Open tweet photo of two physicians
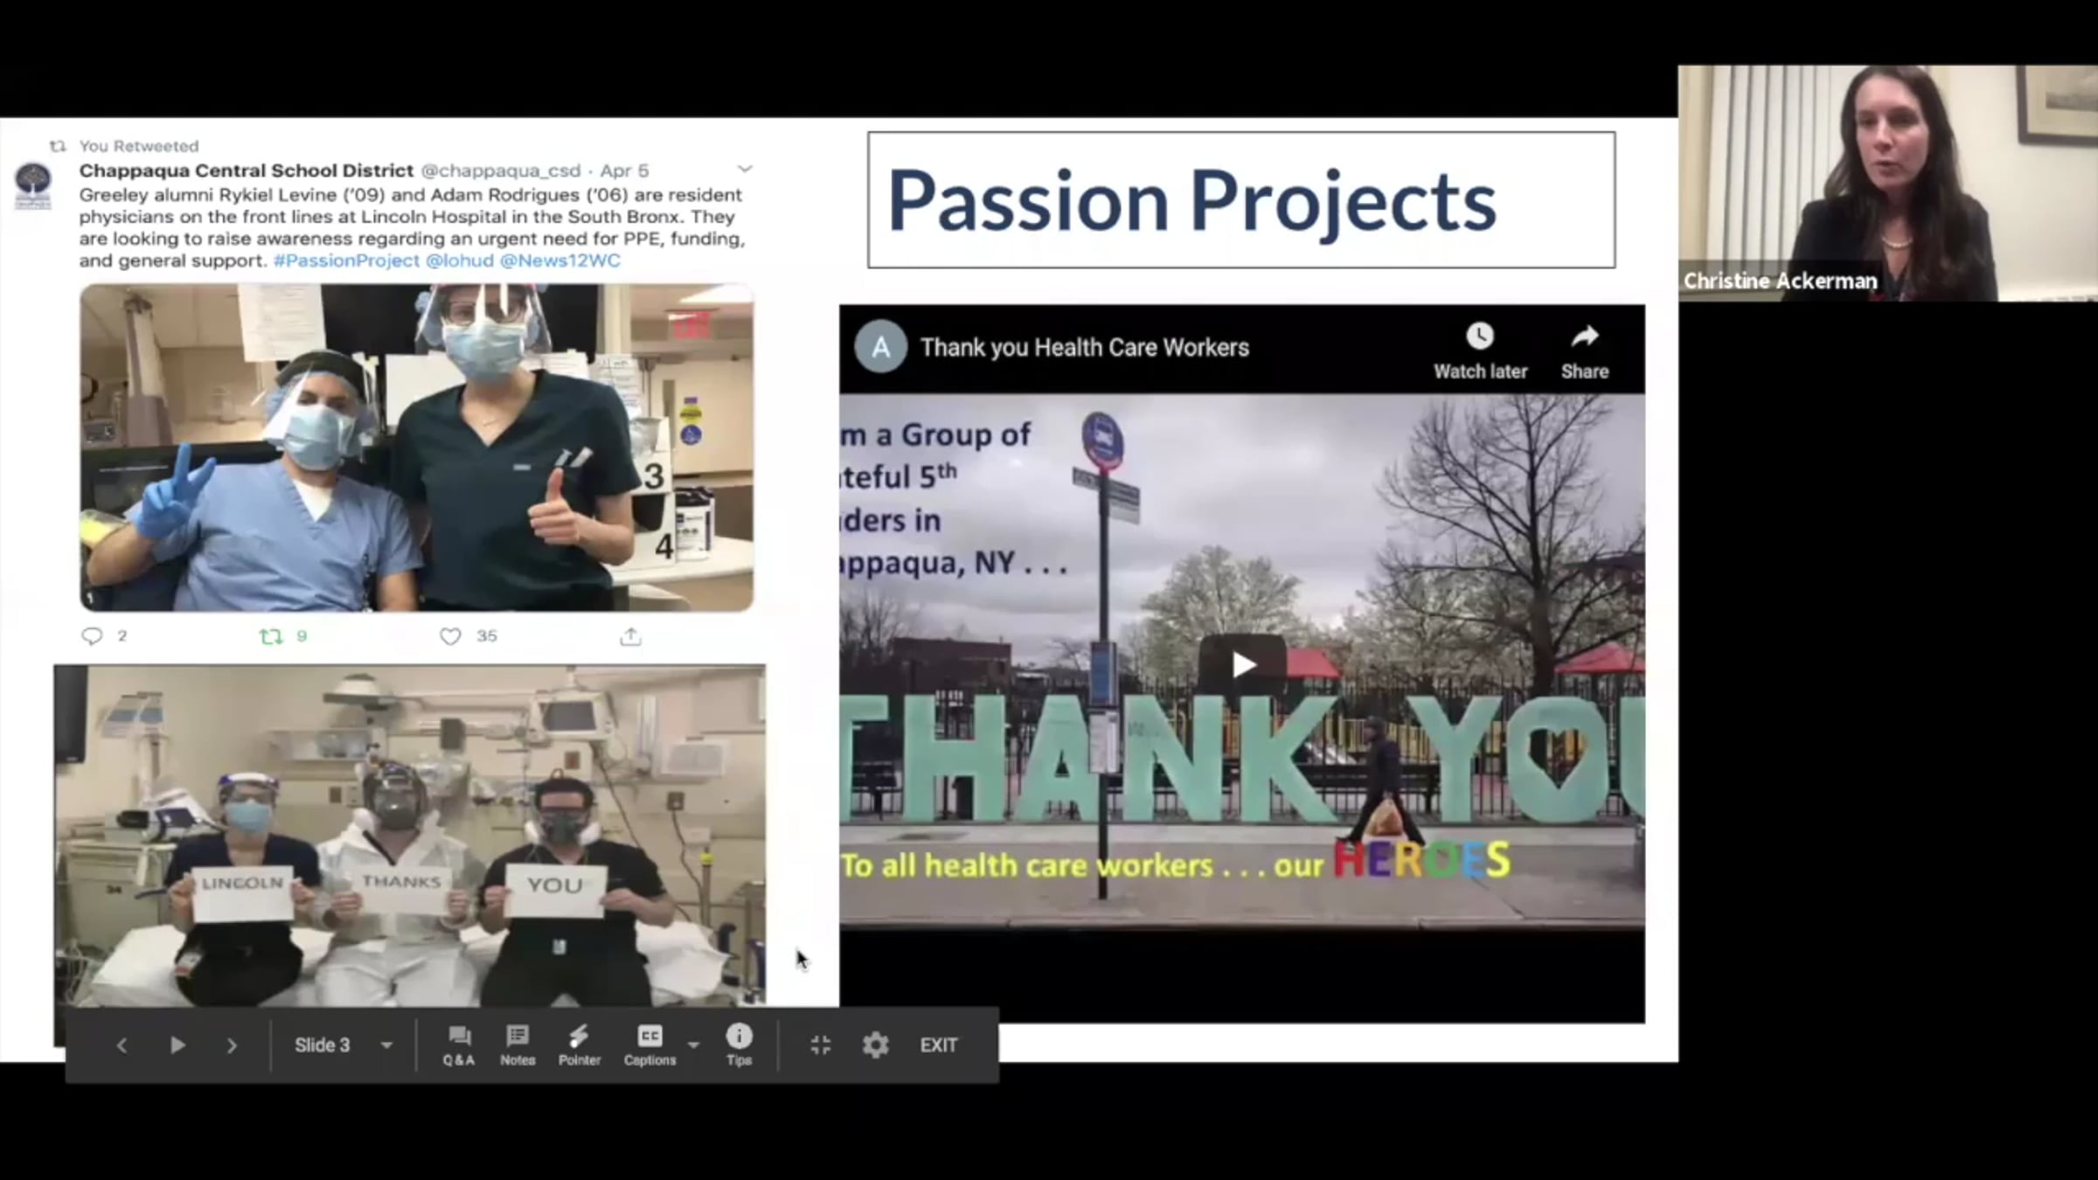Image resolution: width=2098 pixels, height=1180 pixels. (x=416, y=448)
